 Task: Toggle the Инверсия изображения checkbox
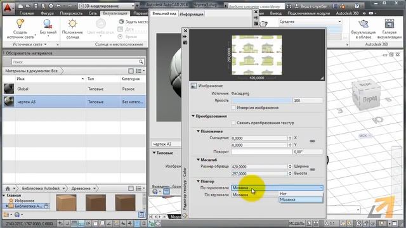tap(233, 108)
